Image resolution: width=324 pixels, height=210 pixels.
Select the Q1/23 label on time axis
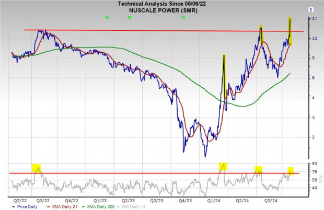tap(99, 199)
